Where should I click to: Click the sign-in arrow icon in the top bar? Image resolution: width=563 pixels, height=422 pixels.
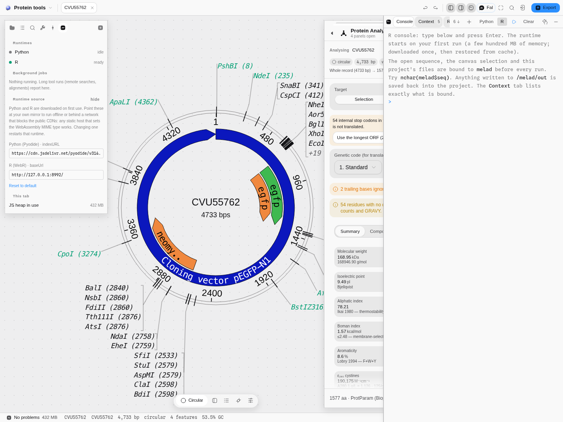(523, 8)
